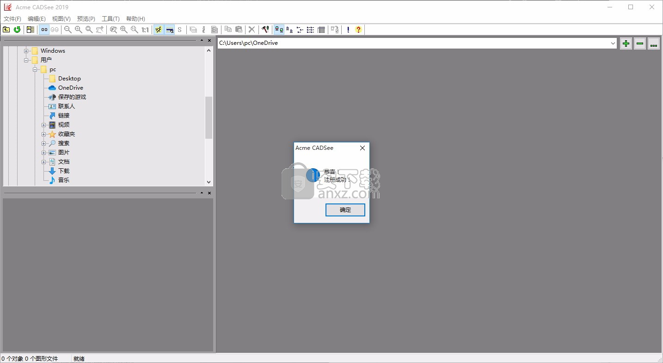
Task: Open the 帮助(H) menu
Action: coord(135,19)
